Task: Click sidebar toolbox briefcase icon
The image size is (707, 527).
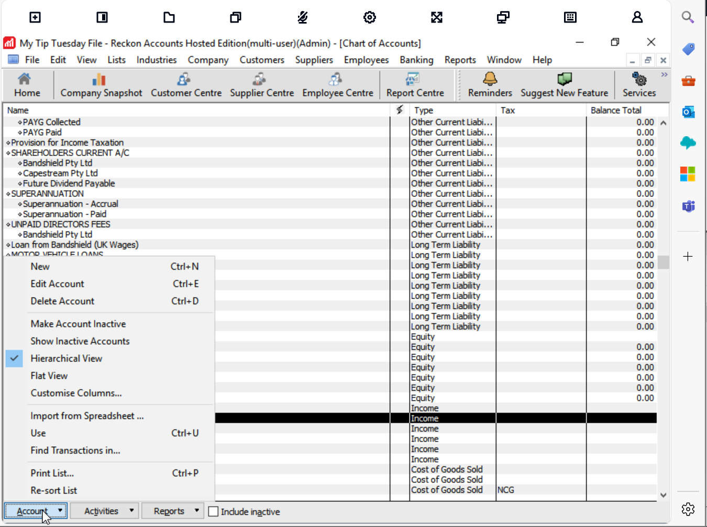Action: pyautogui.click(x=688, y=81)
